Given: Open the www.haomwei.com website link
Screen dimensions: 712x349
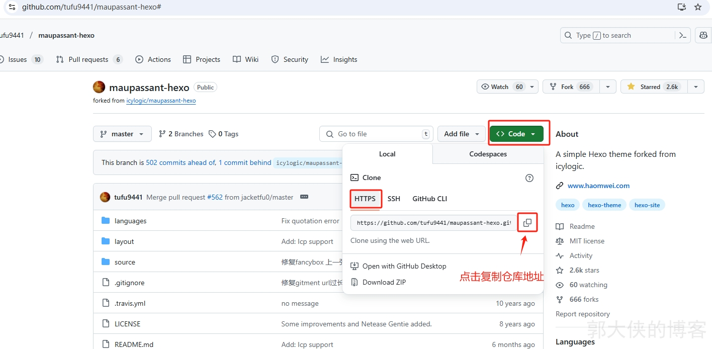Looking at the screenshot, I should click(598, 186).
